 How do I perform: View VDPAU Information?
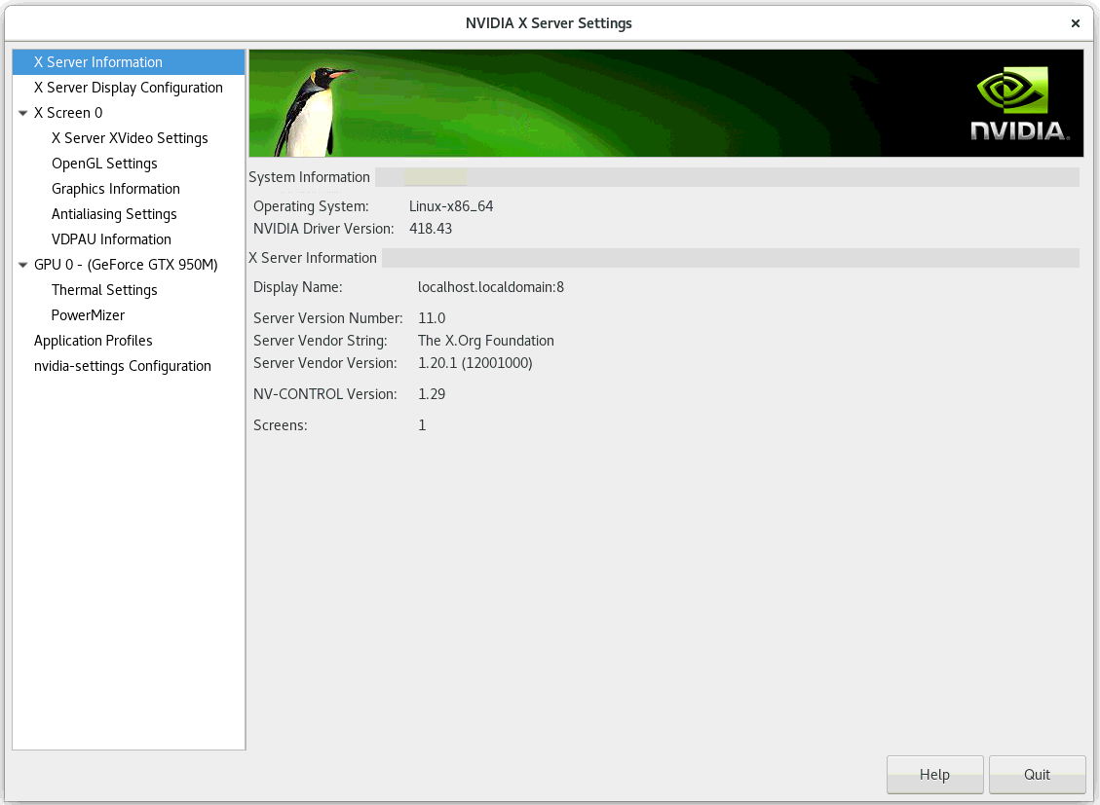point(111,238)
